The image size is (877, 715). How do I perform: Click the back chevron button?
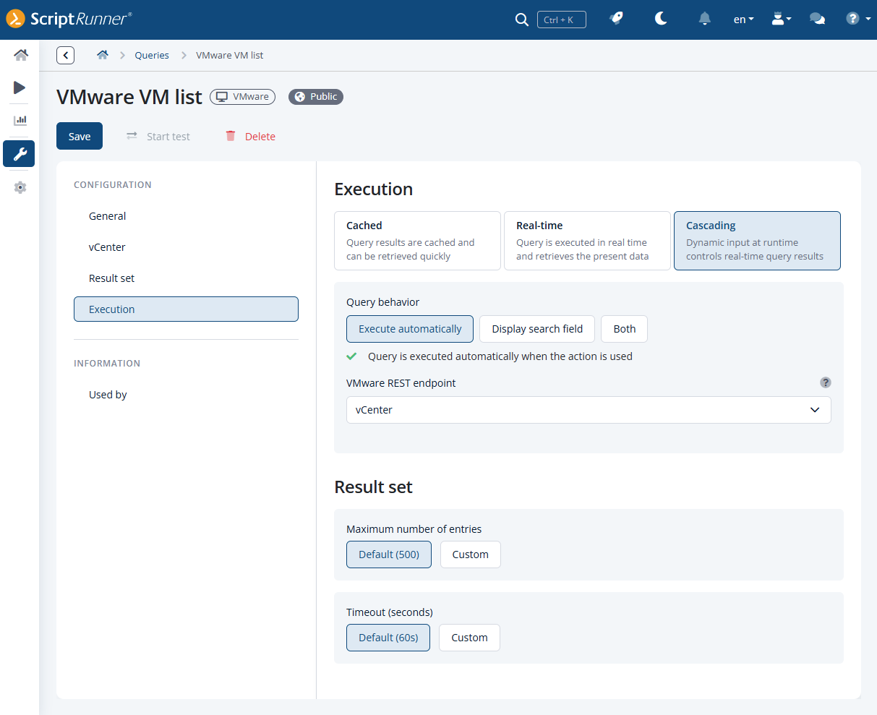click(65, 55)
